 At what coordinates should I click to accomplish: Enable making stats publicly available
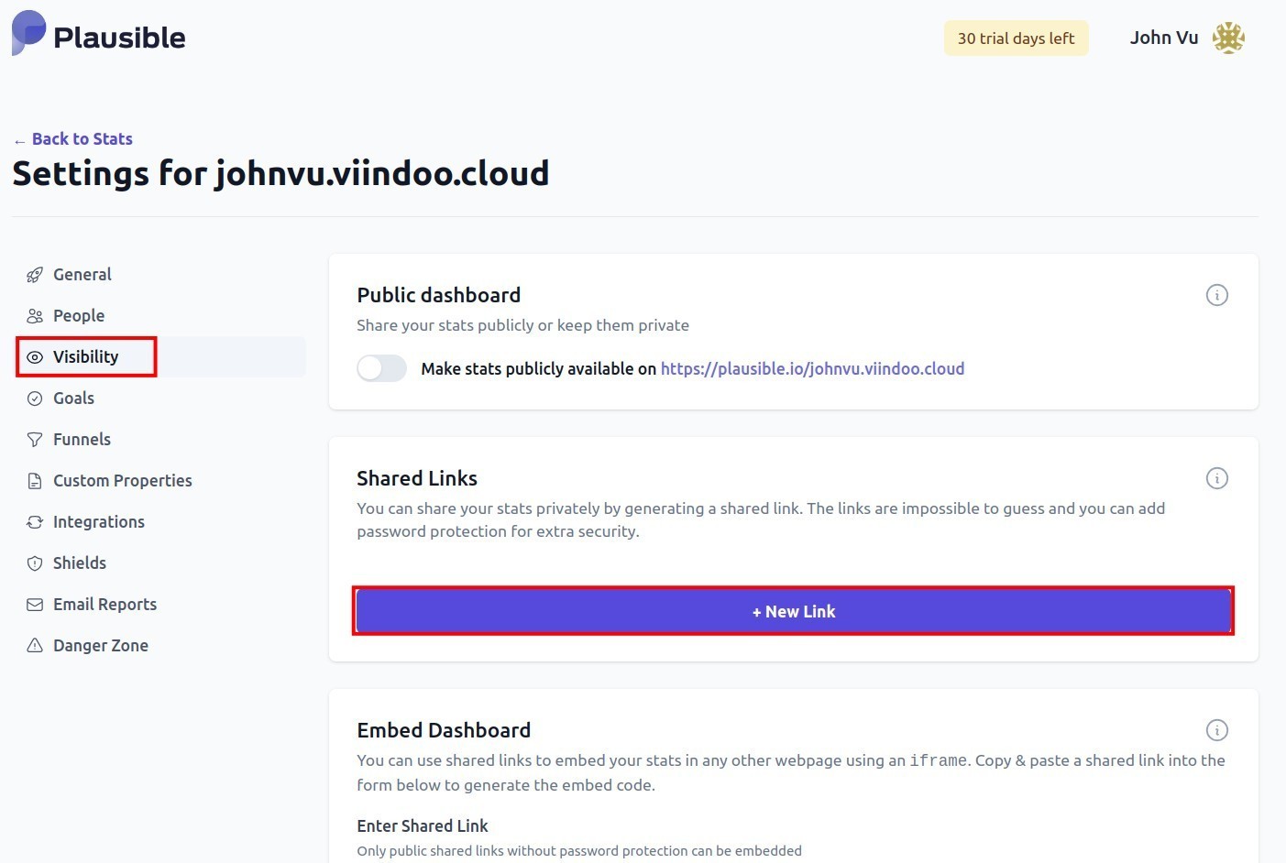pyautogui.click(x=381, y=368)
